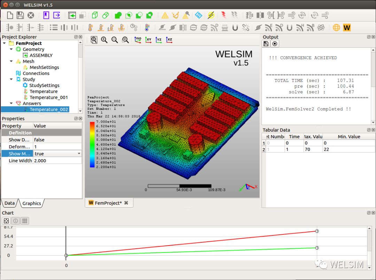Toggle the chart grid button
This screenshot has height=280, width=376.
(x=24, y=221)
